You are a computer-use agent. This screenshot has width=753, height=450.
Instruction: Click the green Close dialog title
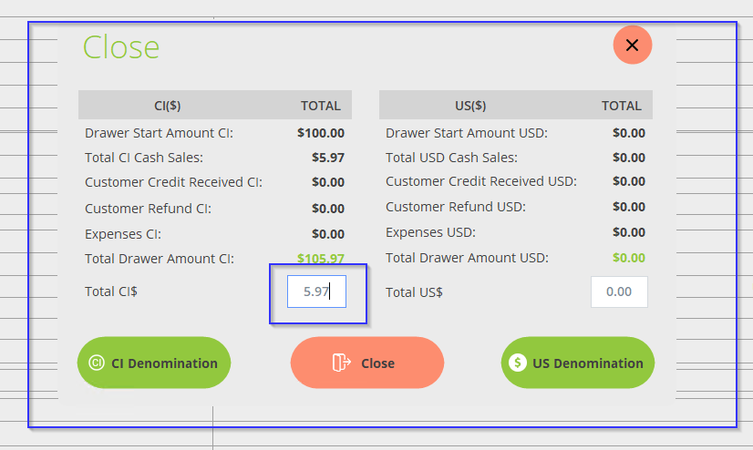click(x=121, y=47)
